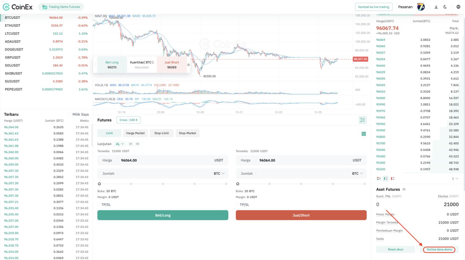Screen dimensions: 465x260
Task: Click sell-side Harga price field
Action: [301, 160]
